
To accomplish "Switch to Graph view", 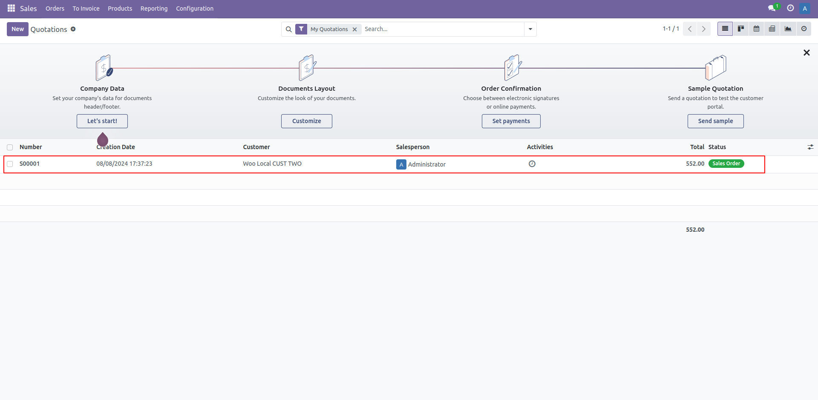I will [788, 29].
